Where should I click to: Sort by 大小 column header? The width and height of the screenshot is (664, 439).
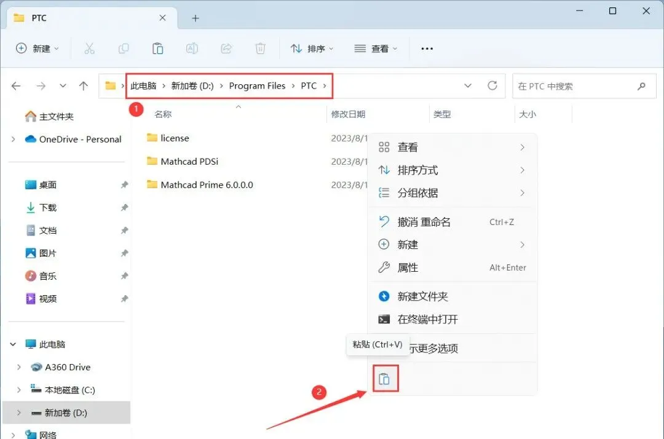tap(528, 114)
